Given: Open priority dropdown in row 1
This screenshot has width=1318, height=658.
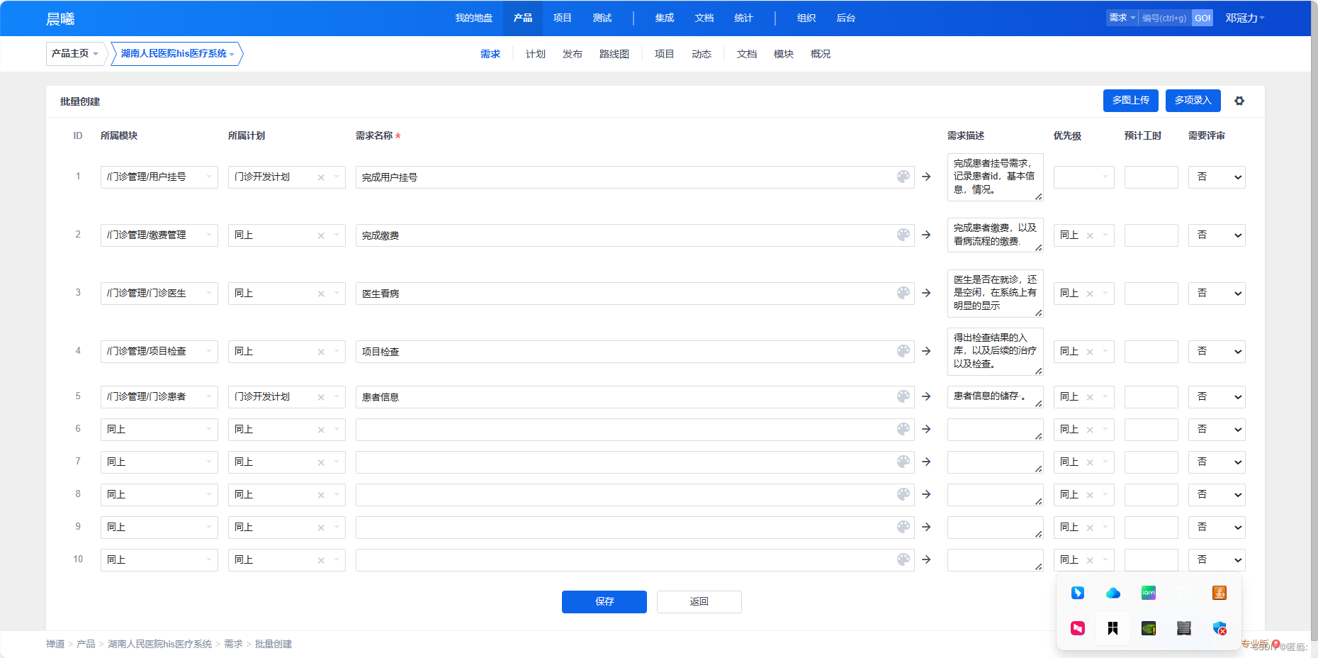Looking at the screenshot, I should 1084,177.
